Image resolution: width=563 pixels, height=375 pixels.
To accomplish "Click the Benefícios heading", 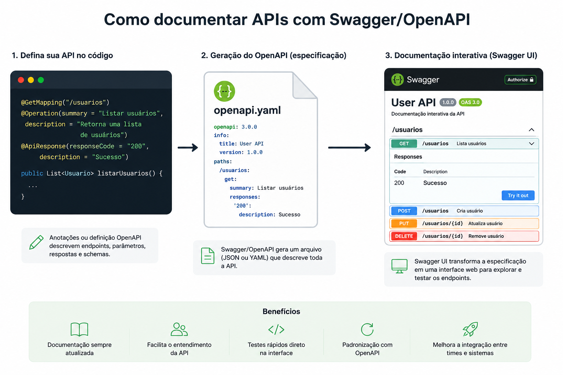I will 281,312.
